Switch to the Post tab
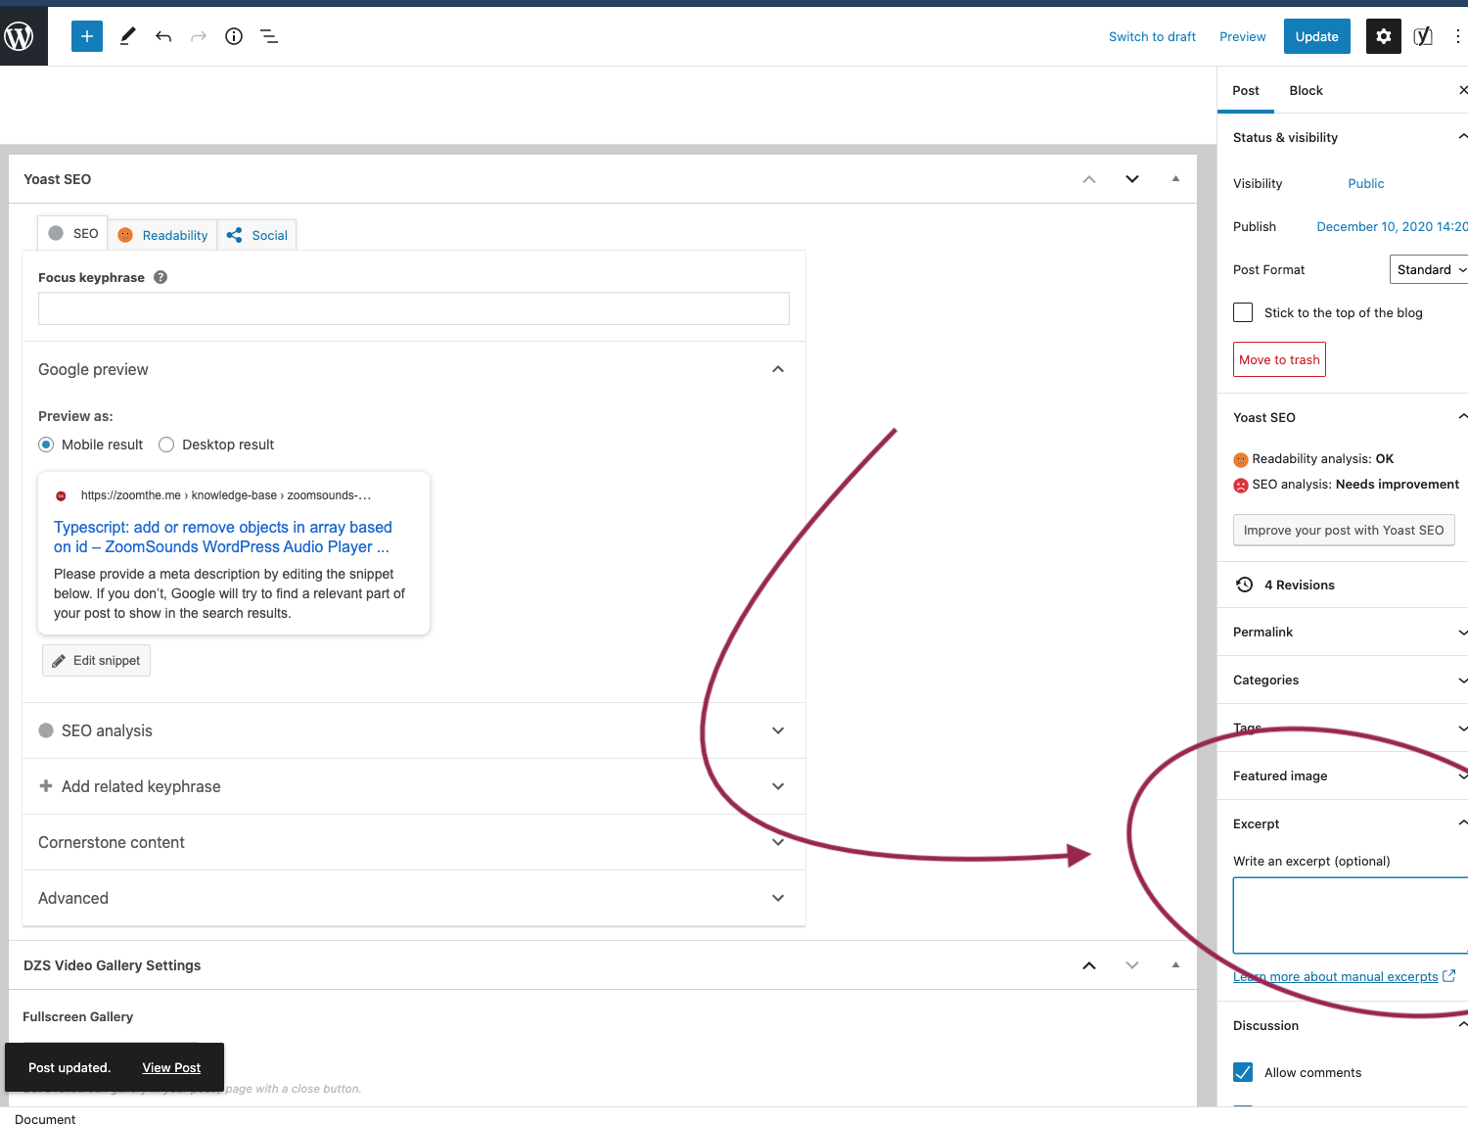The width and height of the screenshot is (1468, 1125). pos(1246,90)
